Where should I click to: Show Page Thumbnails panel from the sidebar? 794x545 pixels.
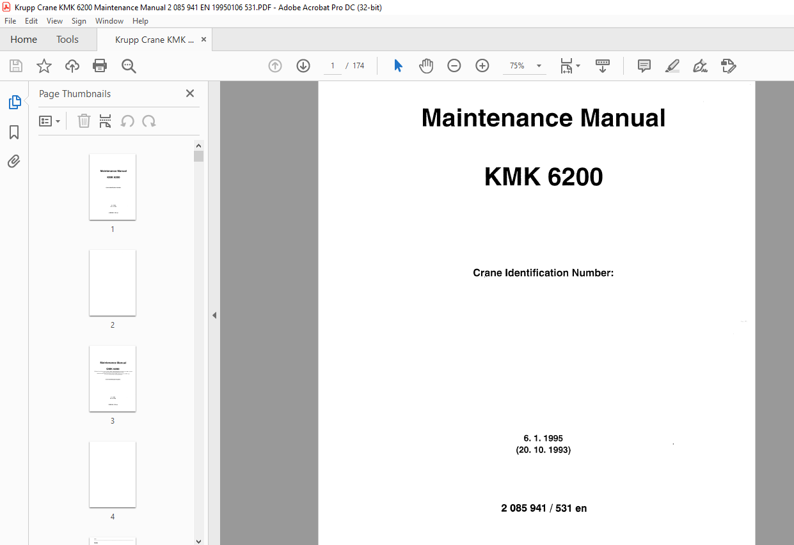pos(14,102)
